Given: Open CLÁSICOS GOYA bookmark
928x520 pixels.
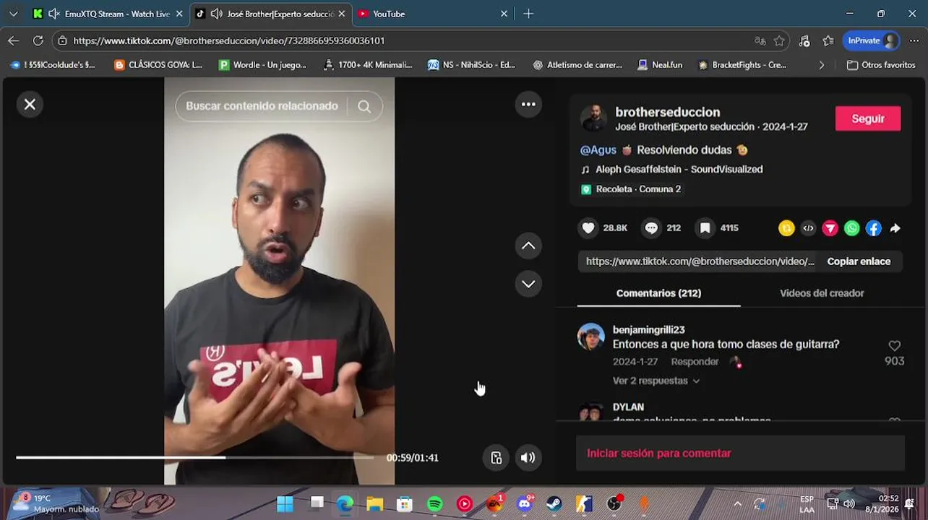Looking at the screenshot, I should [x=158, y=65].
